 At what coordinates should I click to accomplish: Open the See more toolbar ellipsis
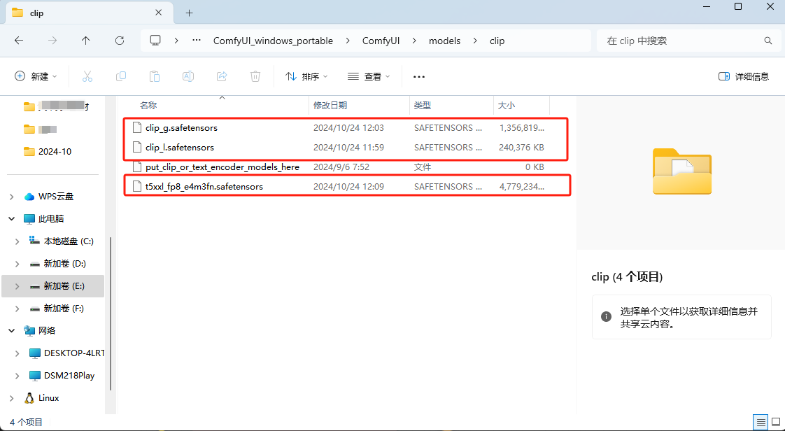tap(419, 76)
